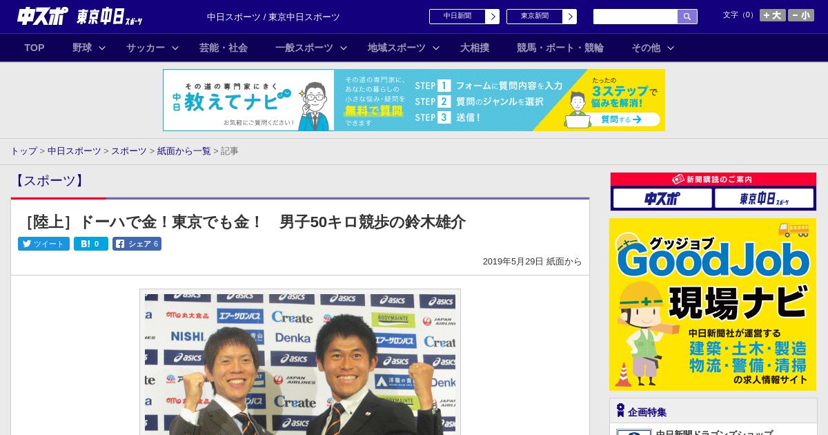Expand the サッカー menu dropdown
This screenshot has height=435, width=828.
pyautogui.click(x=152, y=48)
